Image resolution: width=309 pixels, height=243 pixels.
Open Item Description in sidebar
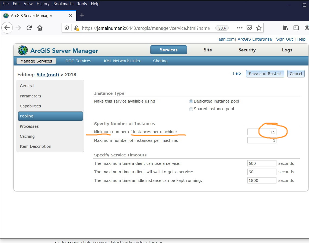click(x=50, y=146)
